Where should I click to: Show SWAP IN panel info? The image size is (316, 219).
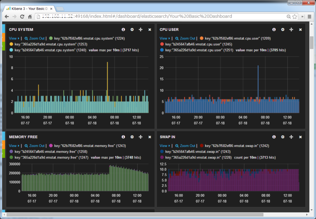(274, 137)
